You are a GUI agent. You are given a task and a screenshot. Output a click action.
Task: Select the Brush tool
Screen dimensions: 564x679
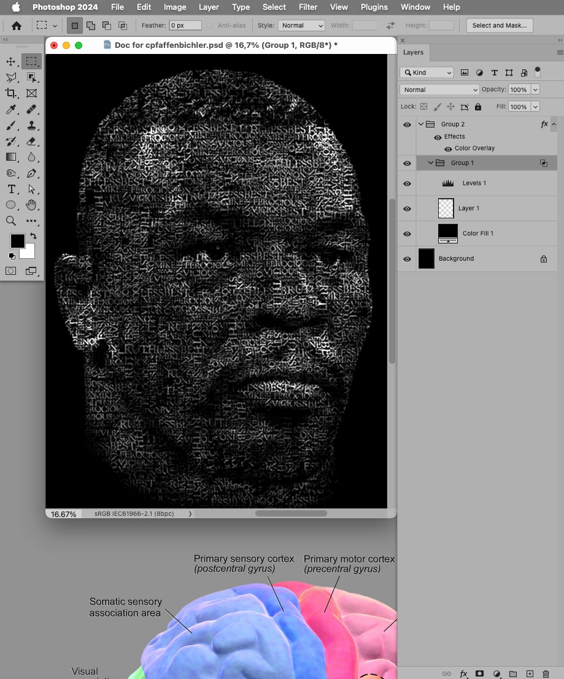(11, 126)
